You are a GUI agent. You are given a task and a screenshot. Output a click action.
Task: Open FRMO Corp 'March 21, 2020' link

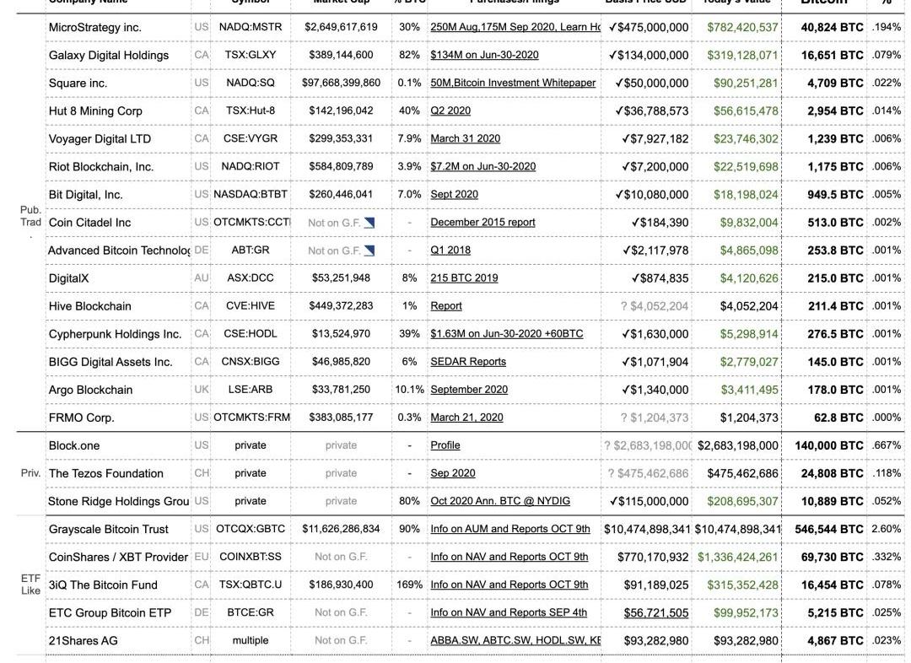(x=466, y=418)
